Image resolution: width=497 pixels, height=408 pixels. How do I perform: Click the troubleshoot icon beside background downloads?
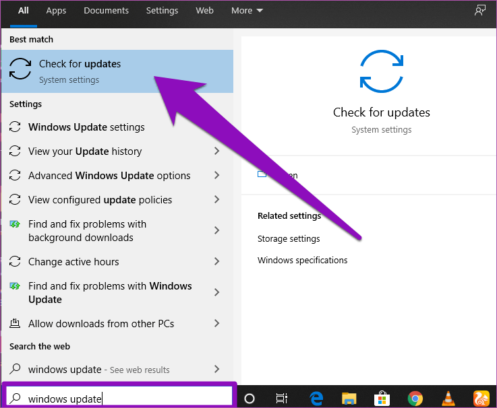pos(15,224)
